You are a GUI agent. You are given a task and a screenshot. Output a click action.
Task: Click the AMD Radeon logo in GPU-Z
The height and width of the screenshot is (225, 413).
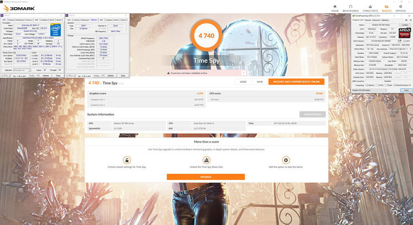[405, 33]
